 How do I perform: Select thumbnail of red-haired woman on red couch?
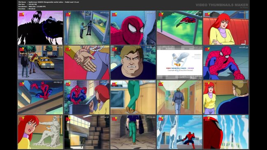pyautogui.click(x=226, y=28)
